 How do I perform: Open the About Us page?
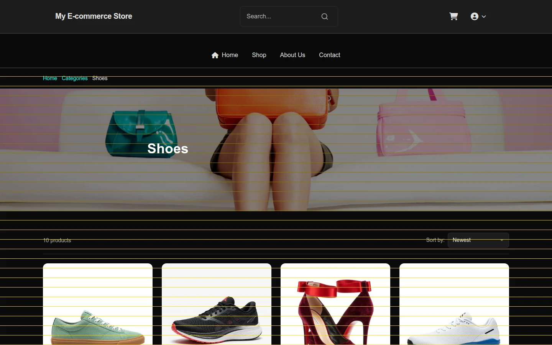[292, 55]
